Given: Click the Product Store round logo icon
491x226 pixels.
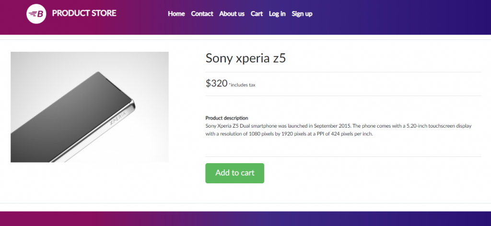Looking at the screenshot, I should click(36, 13).
